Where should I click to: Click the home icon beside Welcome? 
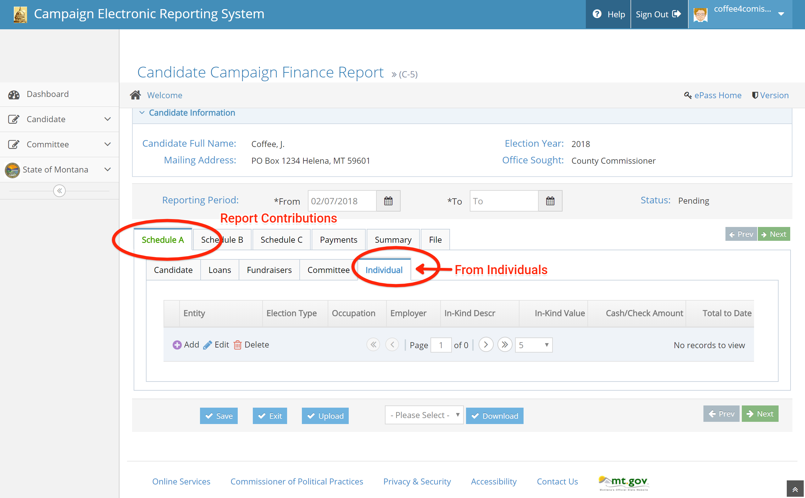click(135, 95)
